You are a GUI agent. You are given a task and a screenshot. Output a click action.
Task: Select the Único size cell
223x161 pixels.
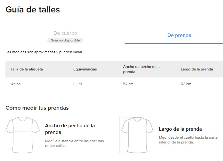[x=15, y=84]
